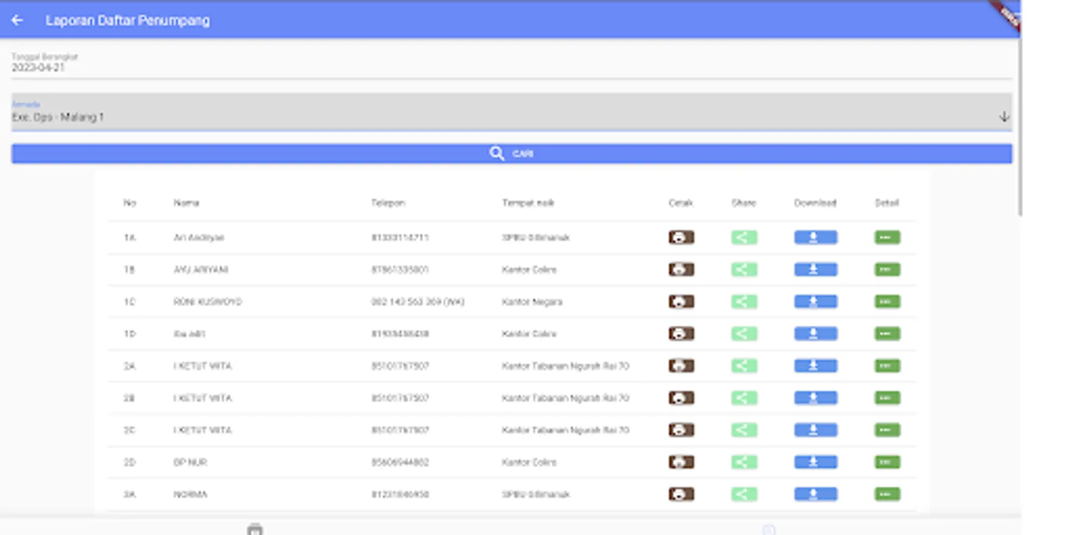Click the Tempat naik column header
The image size is (1070, 535).
528,203
